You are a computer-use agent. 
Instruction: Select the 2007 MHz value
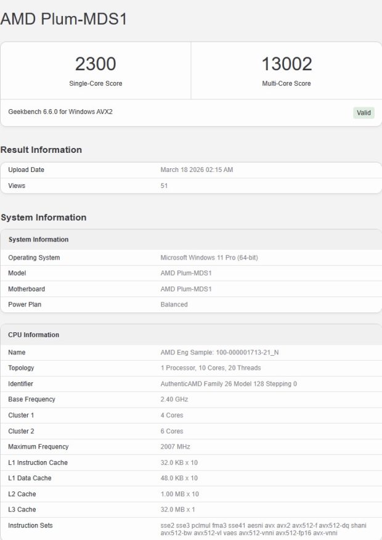click(x=175, y=447)
